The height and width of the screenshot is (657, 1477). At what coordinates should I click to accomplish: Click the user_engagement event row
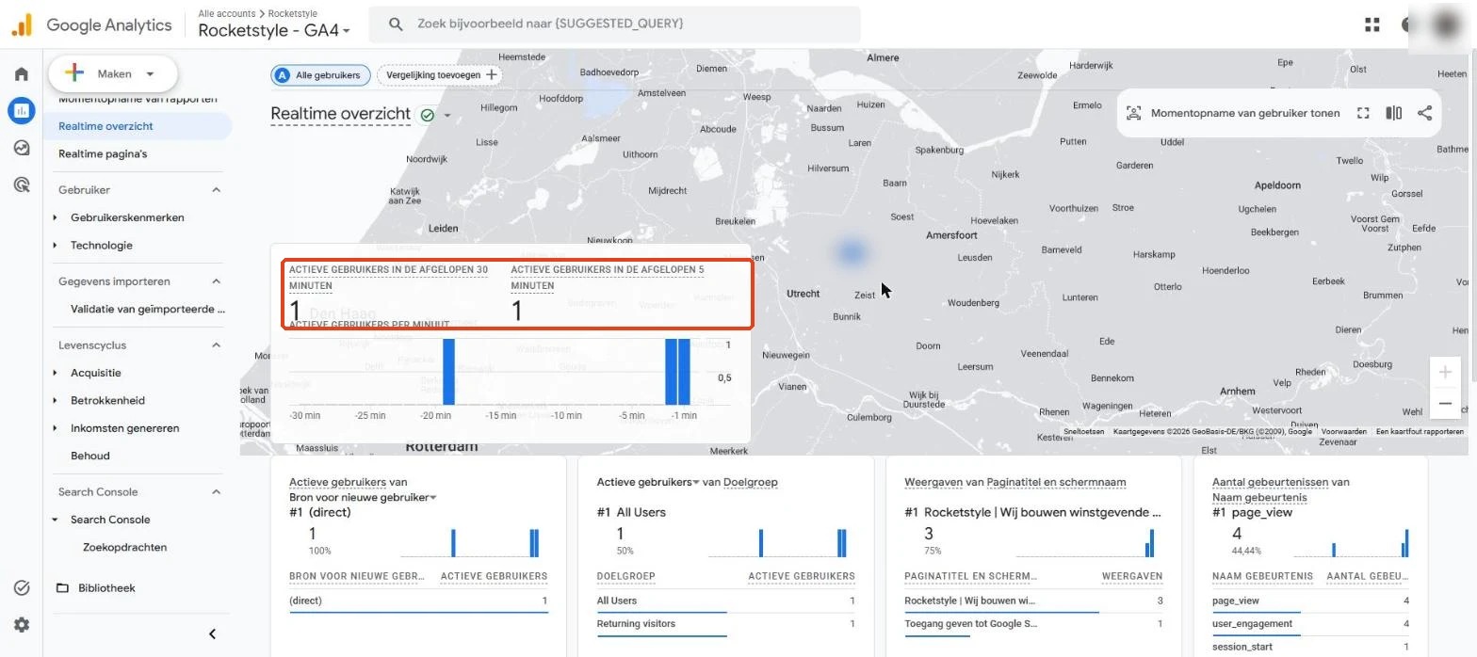pos(1310,624)
